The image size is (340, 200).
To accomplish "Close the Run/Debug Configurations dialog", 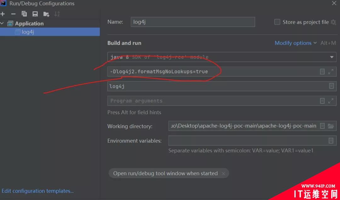I will tap(334, 3).
